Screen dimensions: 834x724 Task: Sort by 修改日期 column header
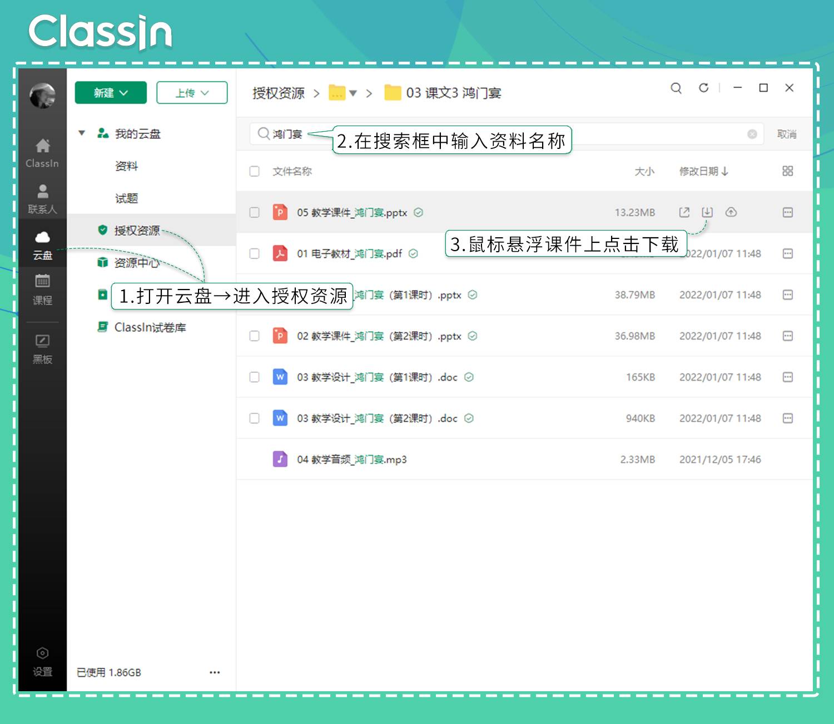(x=703, y=171)
